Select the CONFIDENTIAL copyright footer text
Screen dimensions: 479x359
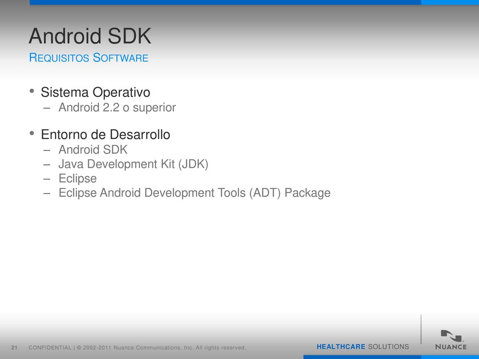coord(137,348)
